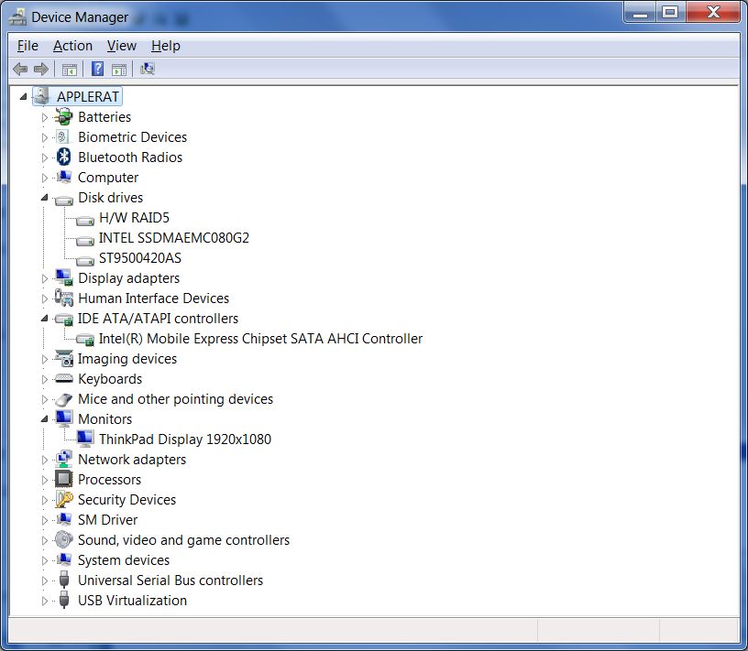Select the H/W RAID5 entry text
This screenshot has height=651, width=748.
click(x=134, y=218)
